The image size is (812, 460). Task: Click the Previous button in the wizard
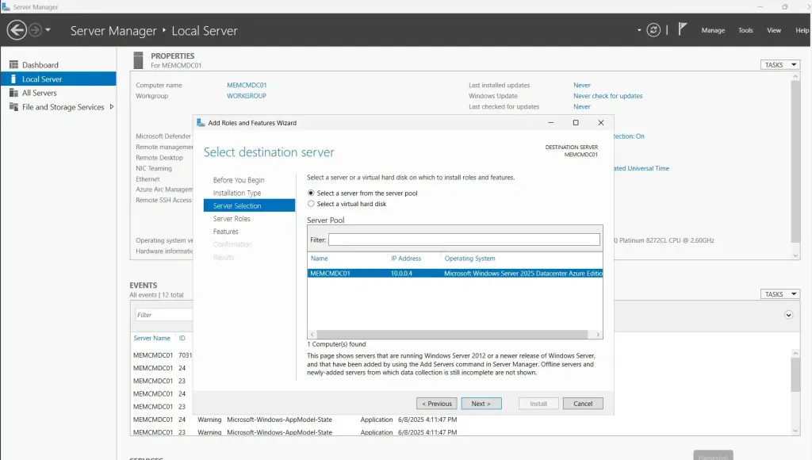tap(437, 404)
